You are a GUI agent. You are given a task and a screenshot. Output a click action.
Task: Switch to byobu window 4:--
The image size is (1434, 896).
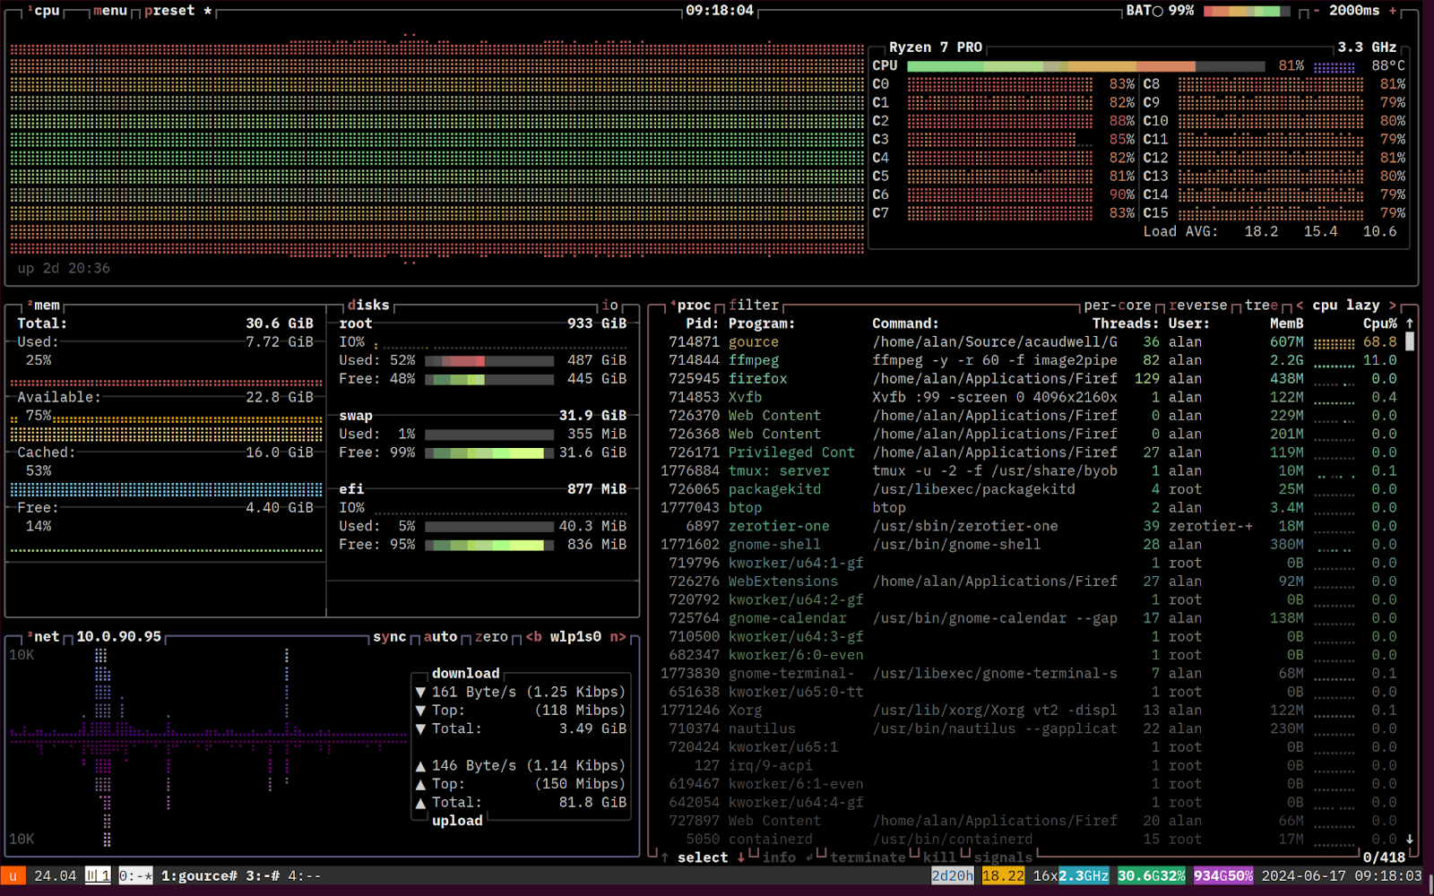coord(305,876)
